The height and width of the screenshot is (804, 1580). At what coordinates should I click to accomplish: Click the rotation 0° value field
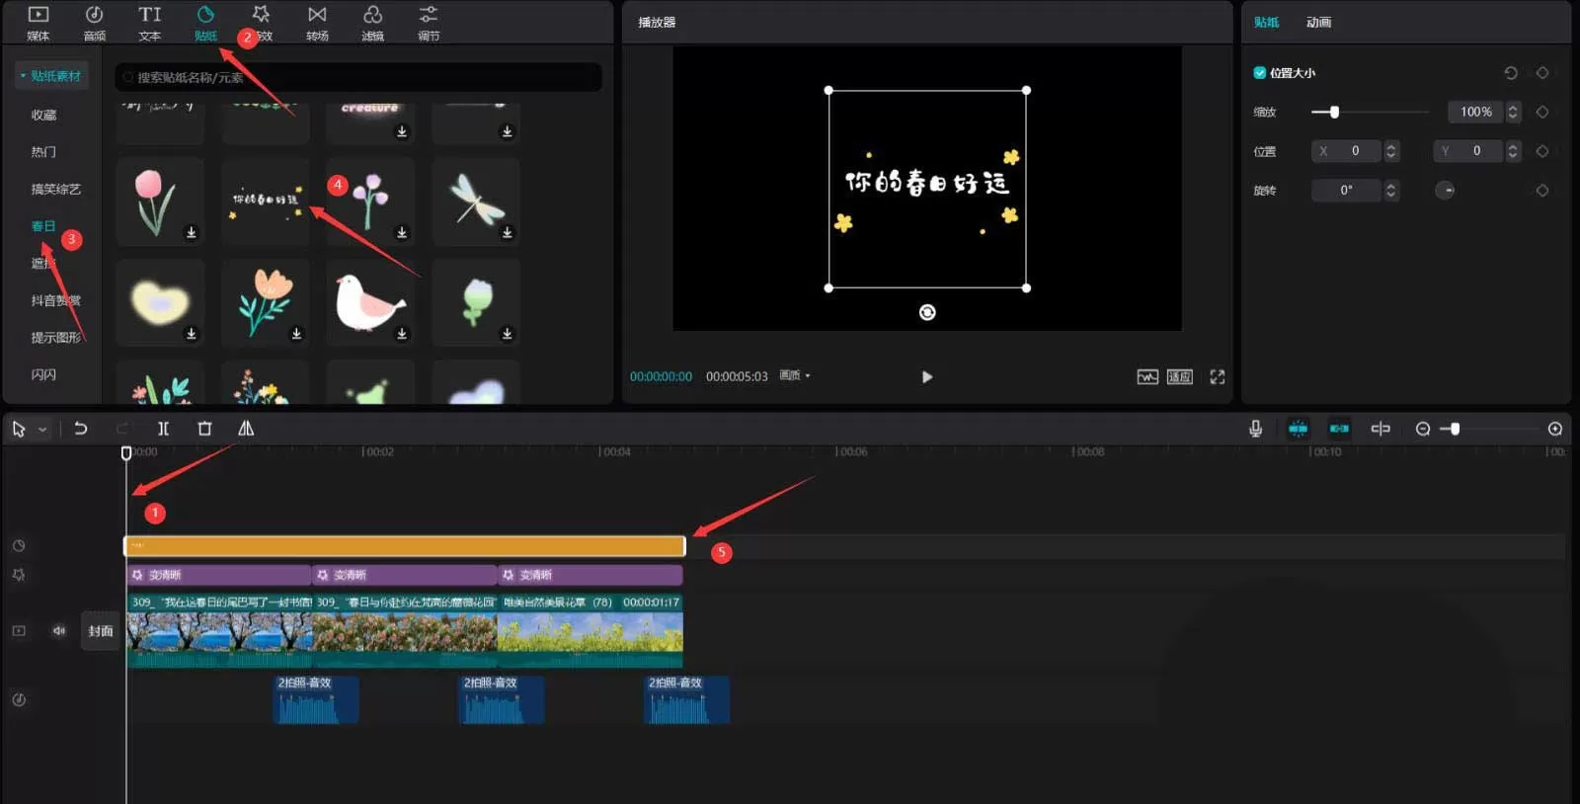1346,191
